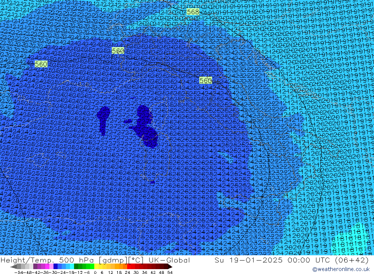Click the date Su 19-01-2025 text
This screenshot has width=374, height=274.
(x=248, y=260)
